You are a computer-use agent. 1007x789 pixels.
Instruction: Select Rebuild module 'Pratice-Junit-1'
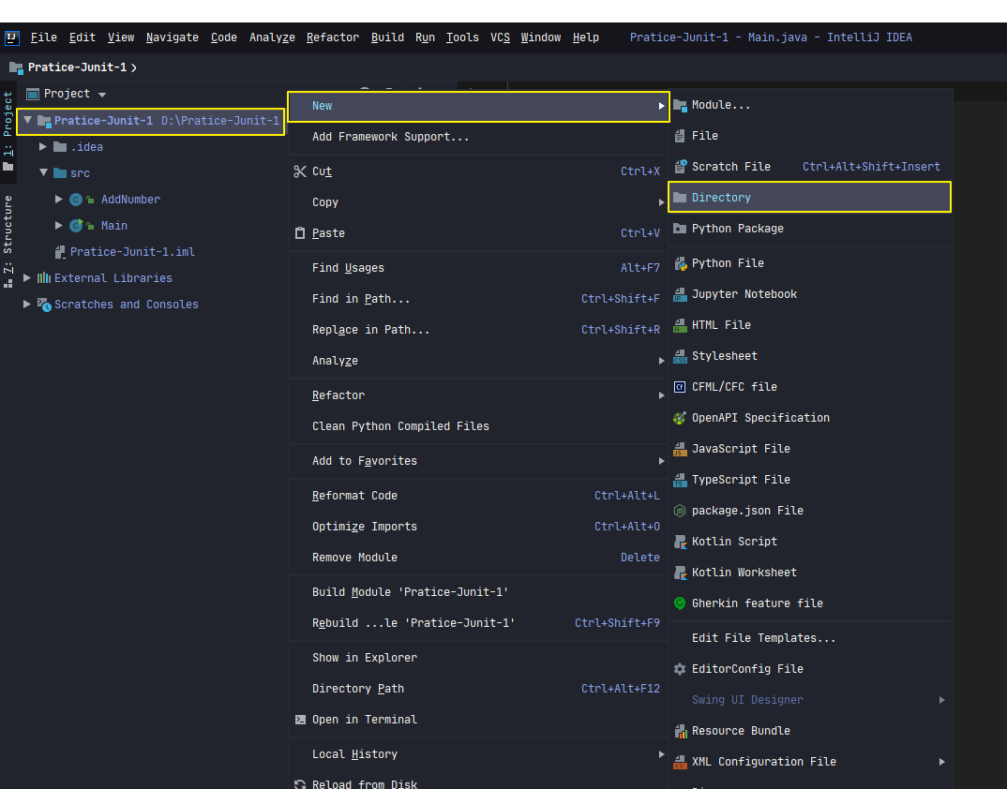[478, 623]
